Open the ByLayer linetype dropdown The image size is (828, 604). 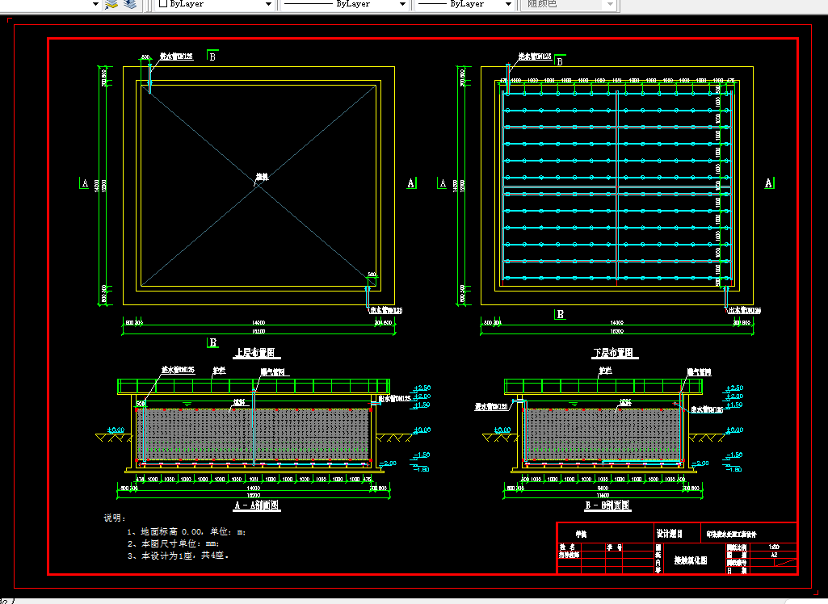coord(402,4)
